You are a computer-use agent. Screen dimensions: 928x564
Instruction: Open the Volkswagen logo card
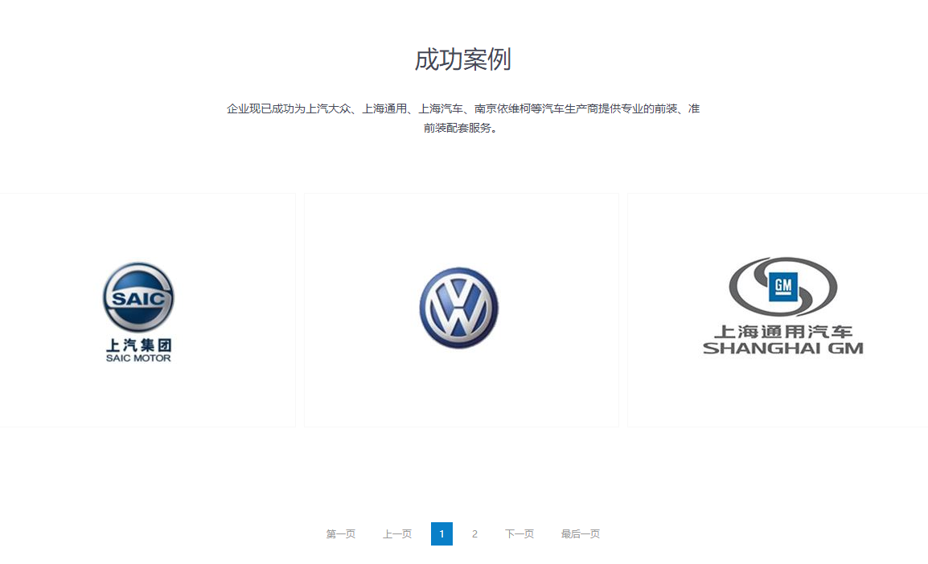pos(461,310)
